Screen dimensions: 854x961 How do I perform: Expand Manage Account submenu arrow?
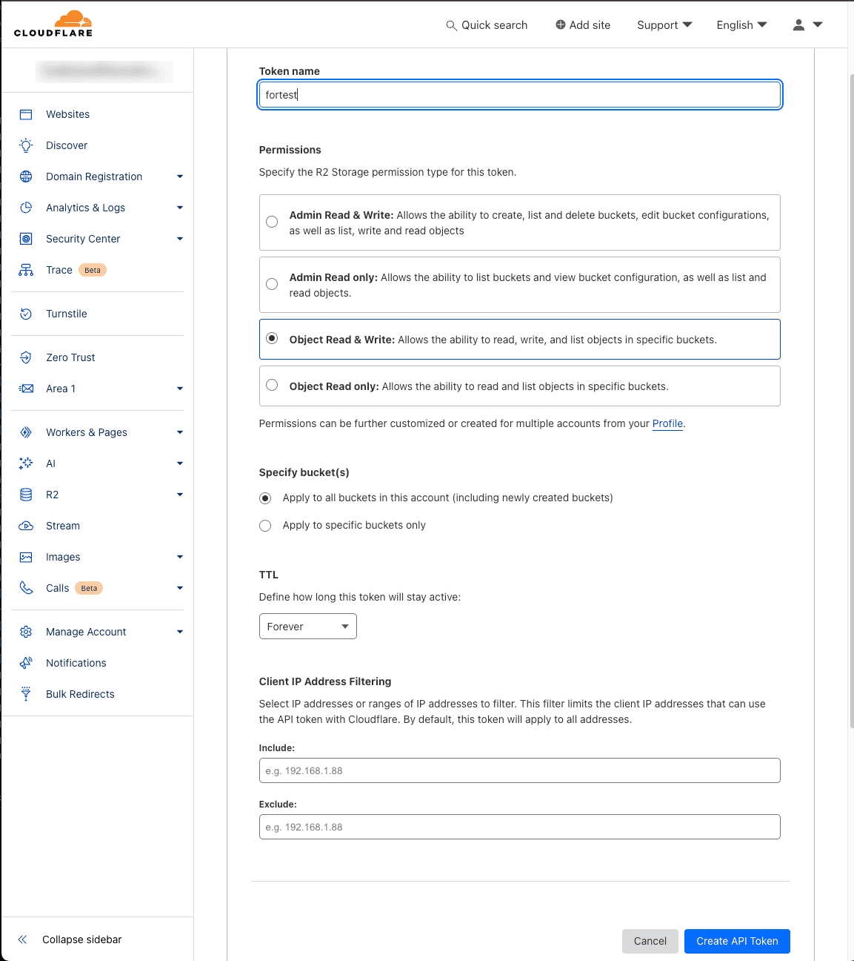180,632
